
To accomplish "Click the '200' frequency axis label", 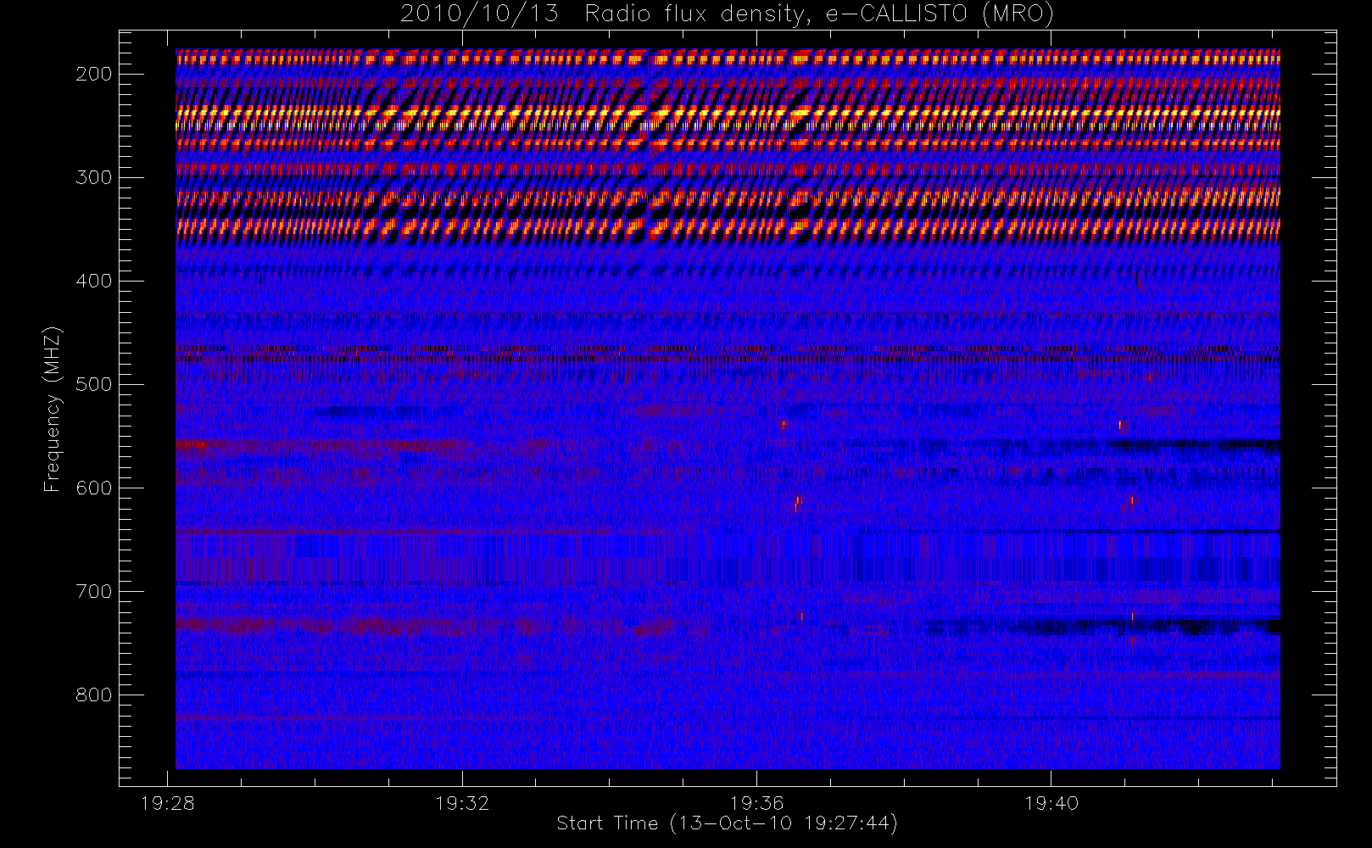I will 93,74.
